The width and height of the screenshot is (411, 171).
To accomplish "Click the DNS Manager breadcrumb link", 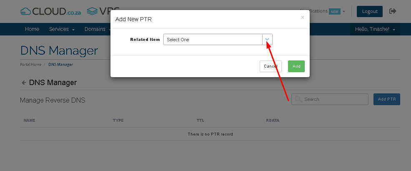I will pos(60,65).
